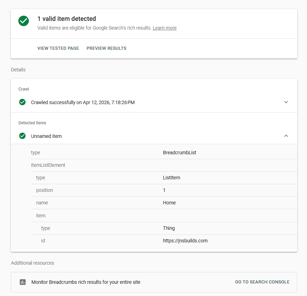Click the bar chart icon in Additional resources
Screen dimensions: 307x296
(23, 282)
